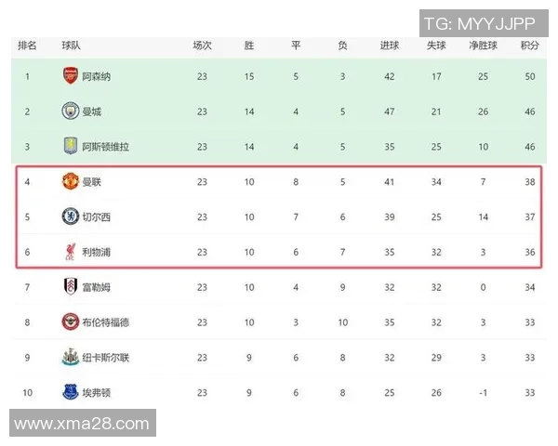Click the Newcastle United crest icon

pos(71,357)
